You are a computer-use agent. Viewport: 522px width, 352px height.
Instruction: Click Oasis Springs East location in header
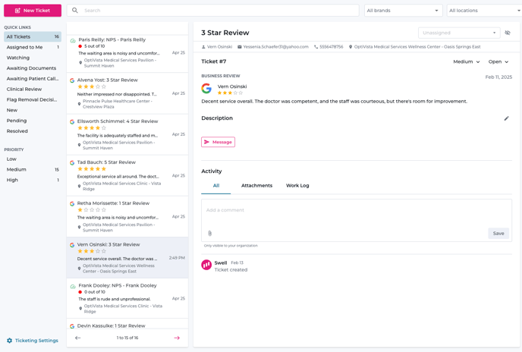(417, 47)
